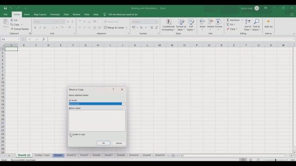Screen dimensions: 296x166
Task: Click the Insert Function fx icon
Action: (43, 39)
